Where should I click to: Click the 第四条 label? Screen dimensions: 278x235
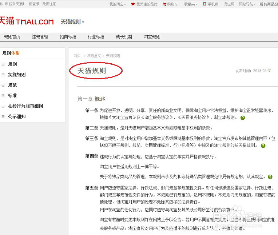pyautogui.click(x=92, y=156)
